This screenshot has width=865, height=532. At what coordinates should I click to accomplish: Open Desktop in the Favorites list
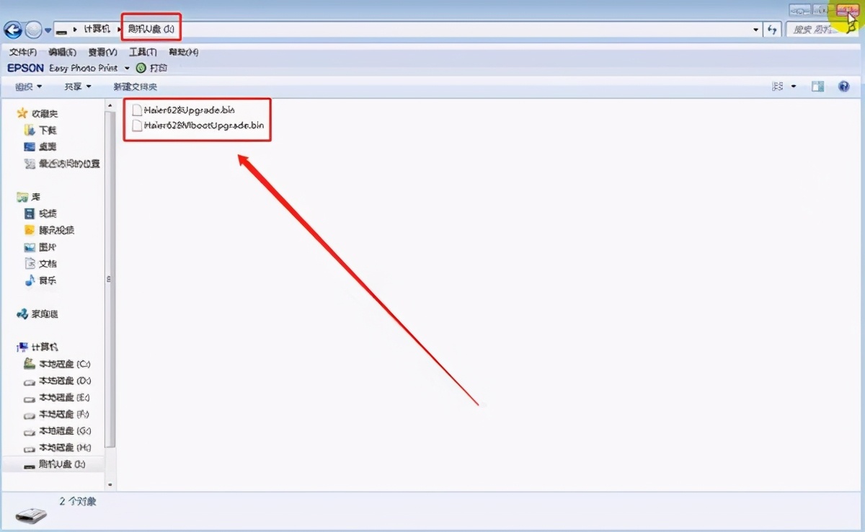click(40, 147)
